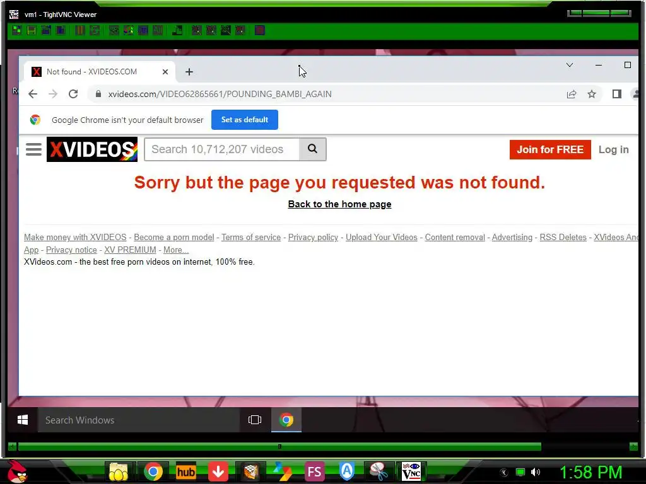The width and height of the screenshot is (646, 484).
Task: Close the 'Not found' tab
Action: 165,72
